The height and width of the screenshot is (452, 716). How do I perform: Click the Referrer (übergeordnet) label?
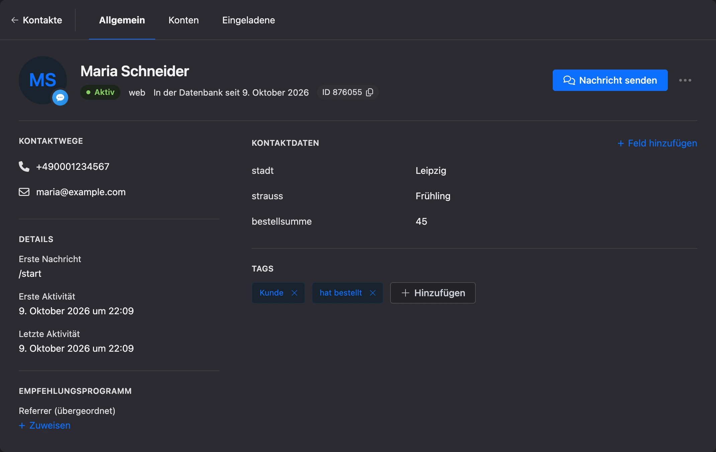[x=67, y=411]
